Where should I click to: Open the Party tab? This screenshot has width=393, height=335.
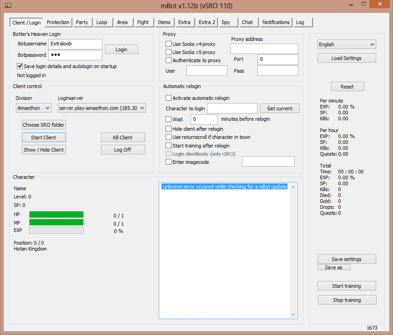pyautogui.click(x=82, y=22)
